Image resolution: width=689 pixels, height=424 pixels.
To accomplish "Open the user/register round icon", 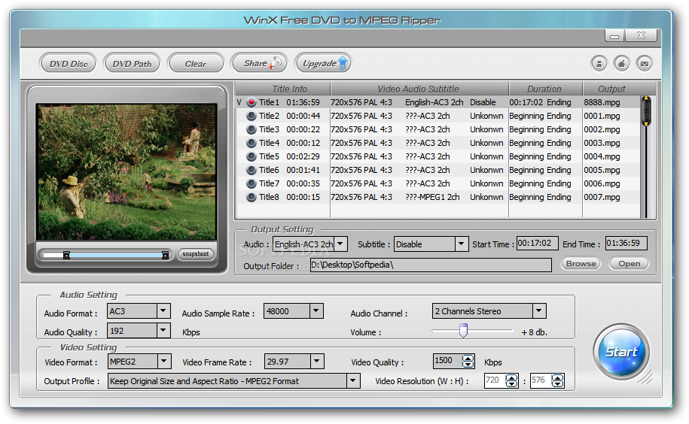I will [x=599, y=64].
